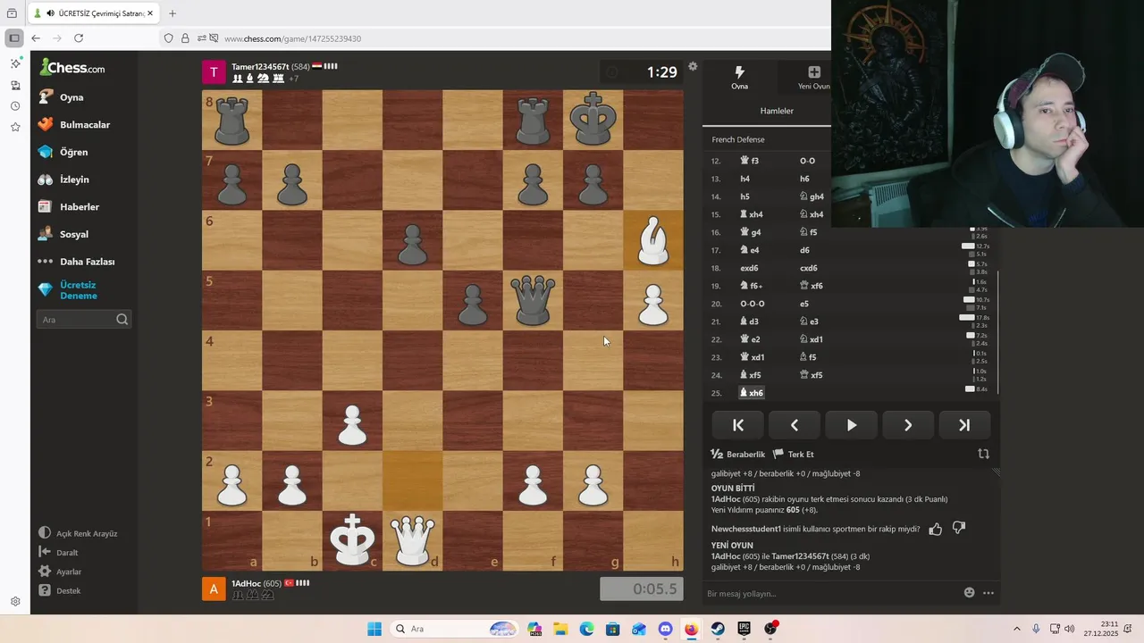Open Bulmacalar puzzles section

84,125
